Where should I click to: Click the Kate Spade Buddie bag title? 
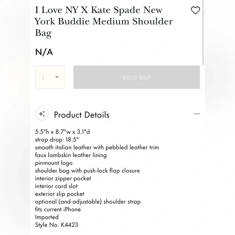104,21
